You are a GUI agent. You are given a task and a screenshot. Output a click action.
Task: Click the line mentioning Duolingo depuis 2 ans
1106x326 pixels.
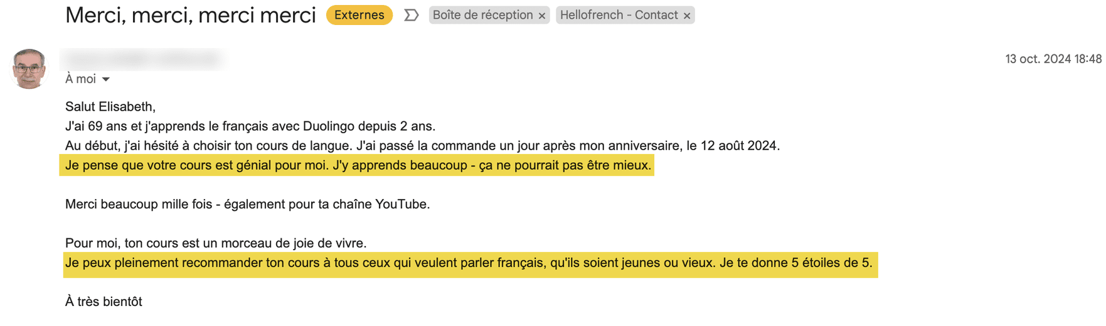pos(250,126)
